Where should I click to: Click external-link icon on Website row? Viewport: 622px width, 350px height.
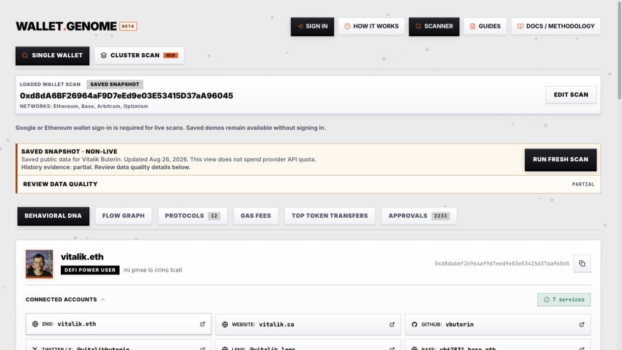pos(392,324)
